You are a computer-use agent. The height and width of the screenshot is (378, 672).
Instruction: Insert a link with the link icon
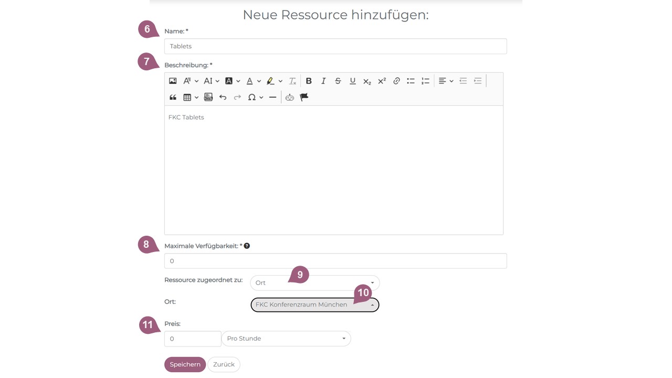pos(396,81)
